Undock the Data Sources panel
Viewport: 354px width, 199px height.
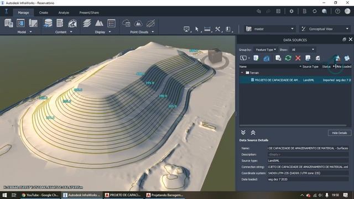pyautogui.click(x=344, y=39)
